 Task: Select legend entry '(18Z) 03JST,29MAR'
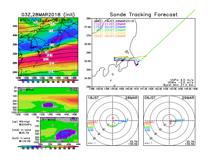tap(110, 30)
